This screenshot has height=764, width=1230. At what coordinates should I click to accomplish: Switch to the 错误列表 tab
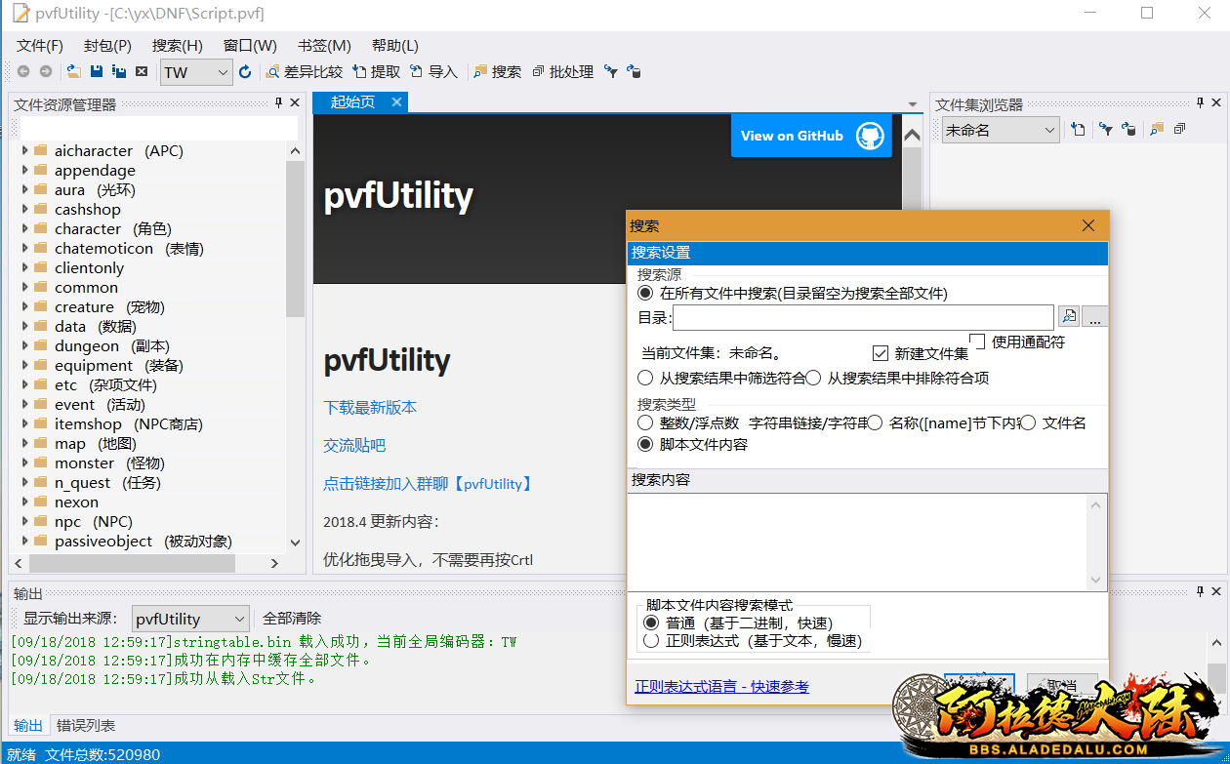click(86, 726)
